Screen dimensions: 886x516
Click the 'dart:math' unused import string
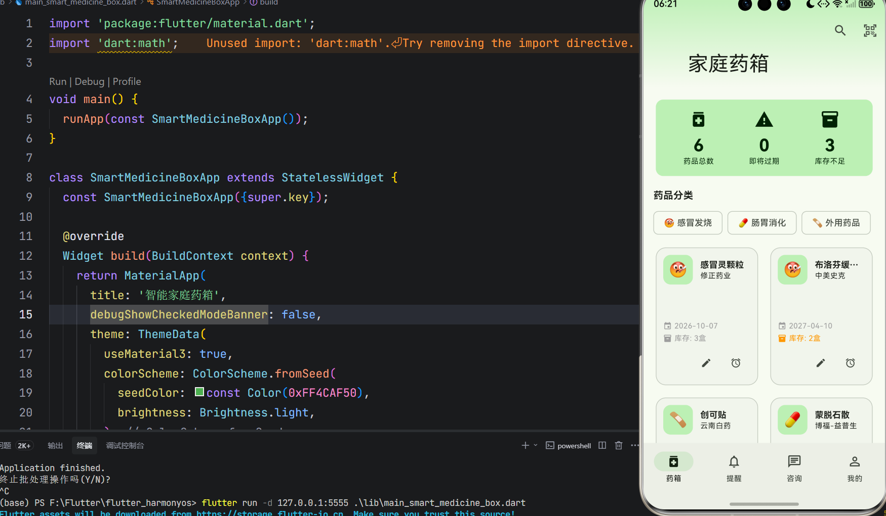pyautogui.click(x=134, y=43)
